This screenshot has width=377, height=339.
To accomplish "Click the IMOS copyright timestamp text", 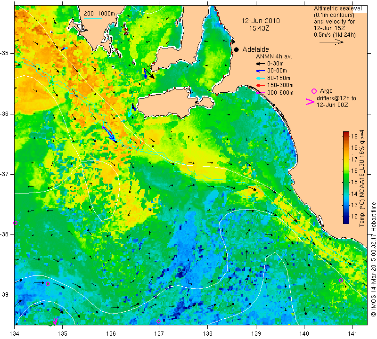I will pyautogui.click(x=373, y=259).
